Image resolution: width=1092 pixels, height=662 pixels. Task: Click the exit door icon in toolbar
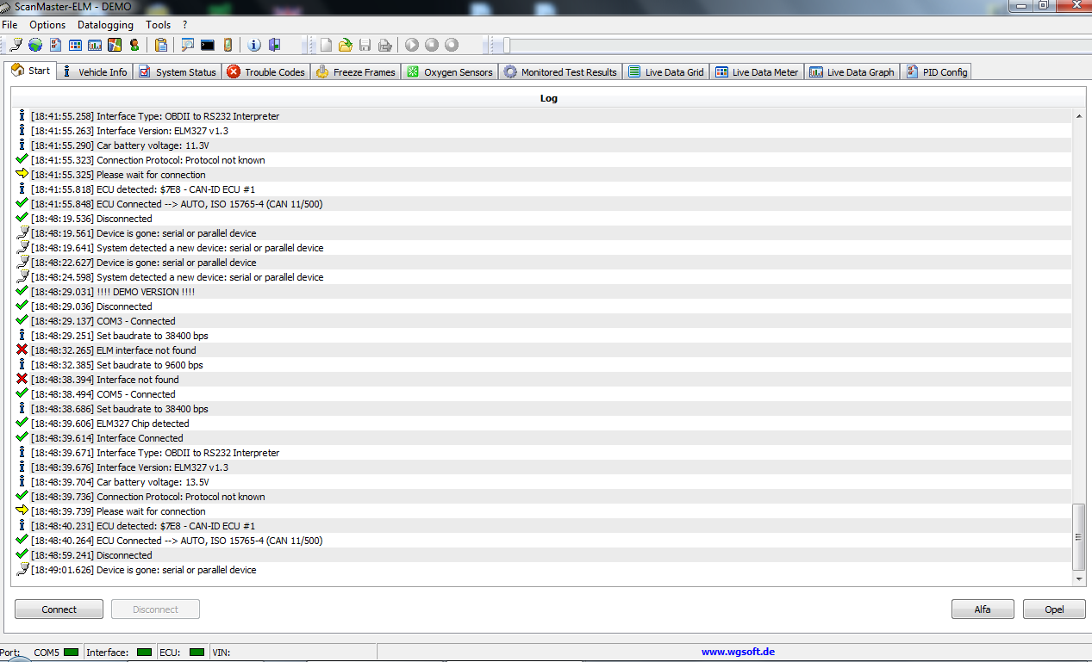coord(275,45)
